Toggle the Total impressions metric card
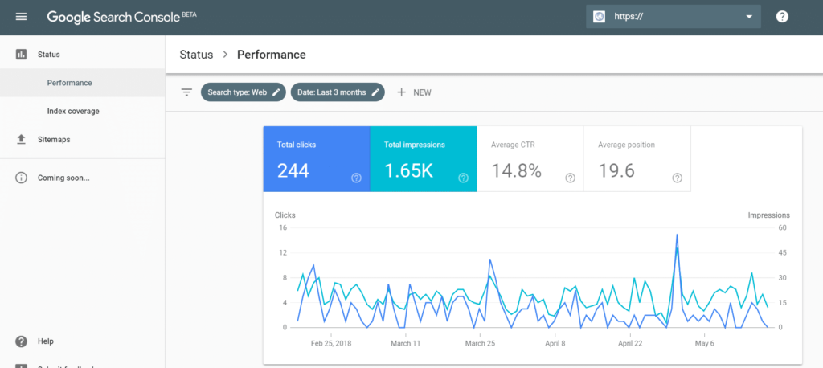 click(424, 159)
